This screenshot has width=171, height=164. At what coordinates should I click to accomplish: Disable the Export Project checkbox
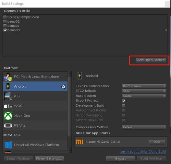124,101
